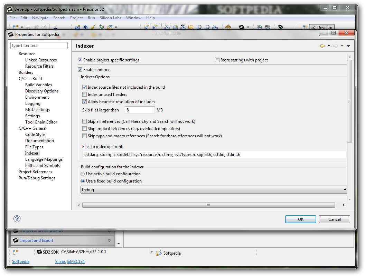Enable Index unused headers
The width and height of the screenshot is (365, 276).
(x=84, y=94)
